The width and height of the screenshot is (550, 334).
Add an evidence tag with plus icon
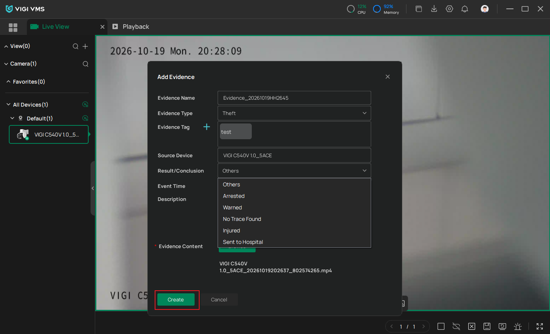pyautogui.click(x=206, y=127)
